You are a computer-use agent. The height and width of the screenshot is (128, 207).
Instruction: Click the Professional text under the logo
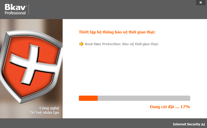[x=15, y=13]
